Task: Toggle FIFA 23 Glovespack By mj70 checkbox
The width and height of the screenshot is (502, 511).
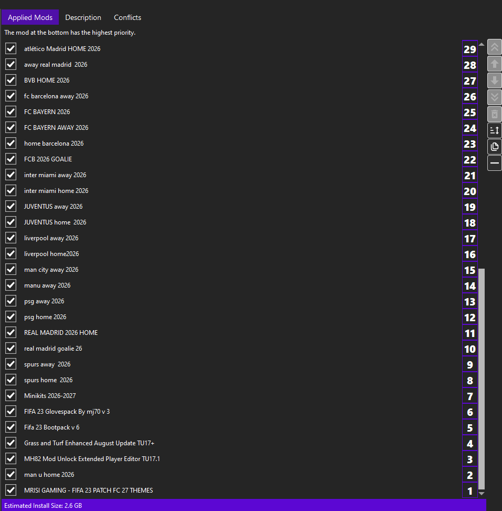Action: 11,411
